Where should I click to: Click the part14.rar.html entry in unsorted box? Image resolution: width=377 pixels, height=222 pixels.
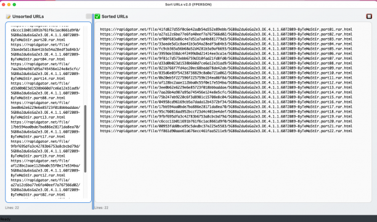(x=46, y=71)
